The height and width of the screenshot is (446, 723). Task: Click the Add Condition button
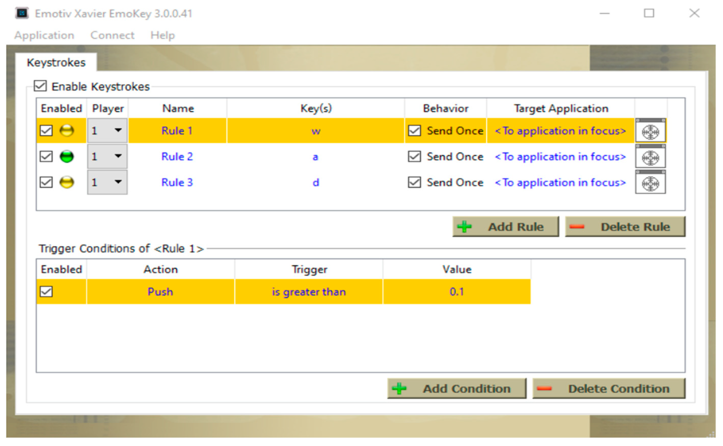point(456,389)
